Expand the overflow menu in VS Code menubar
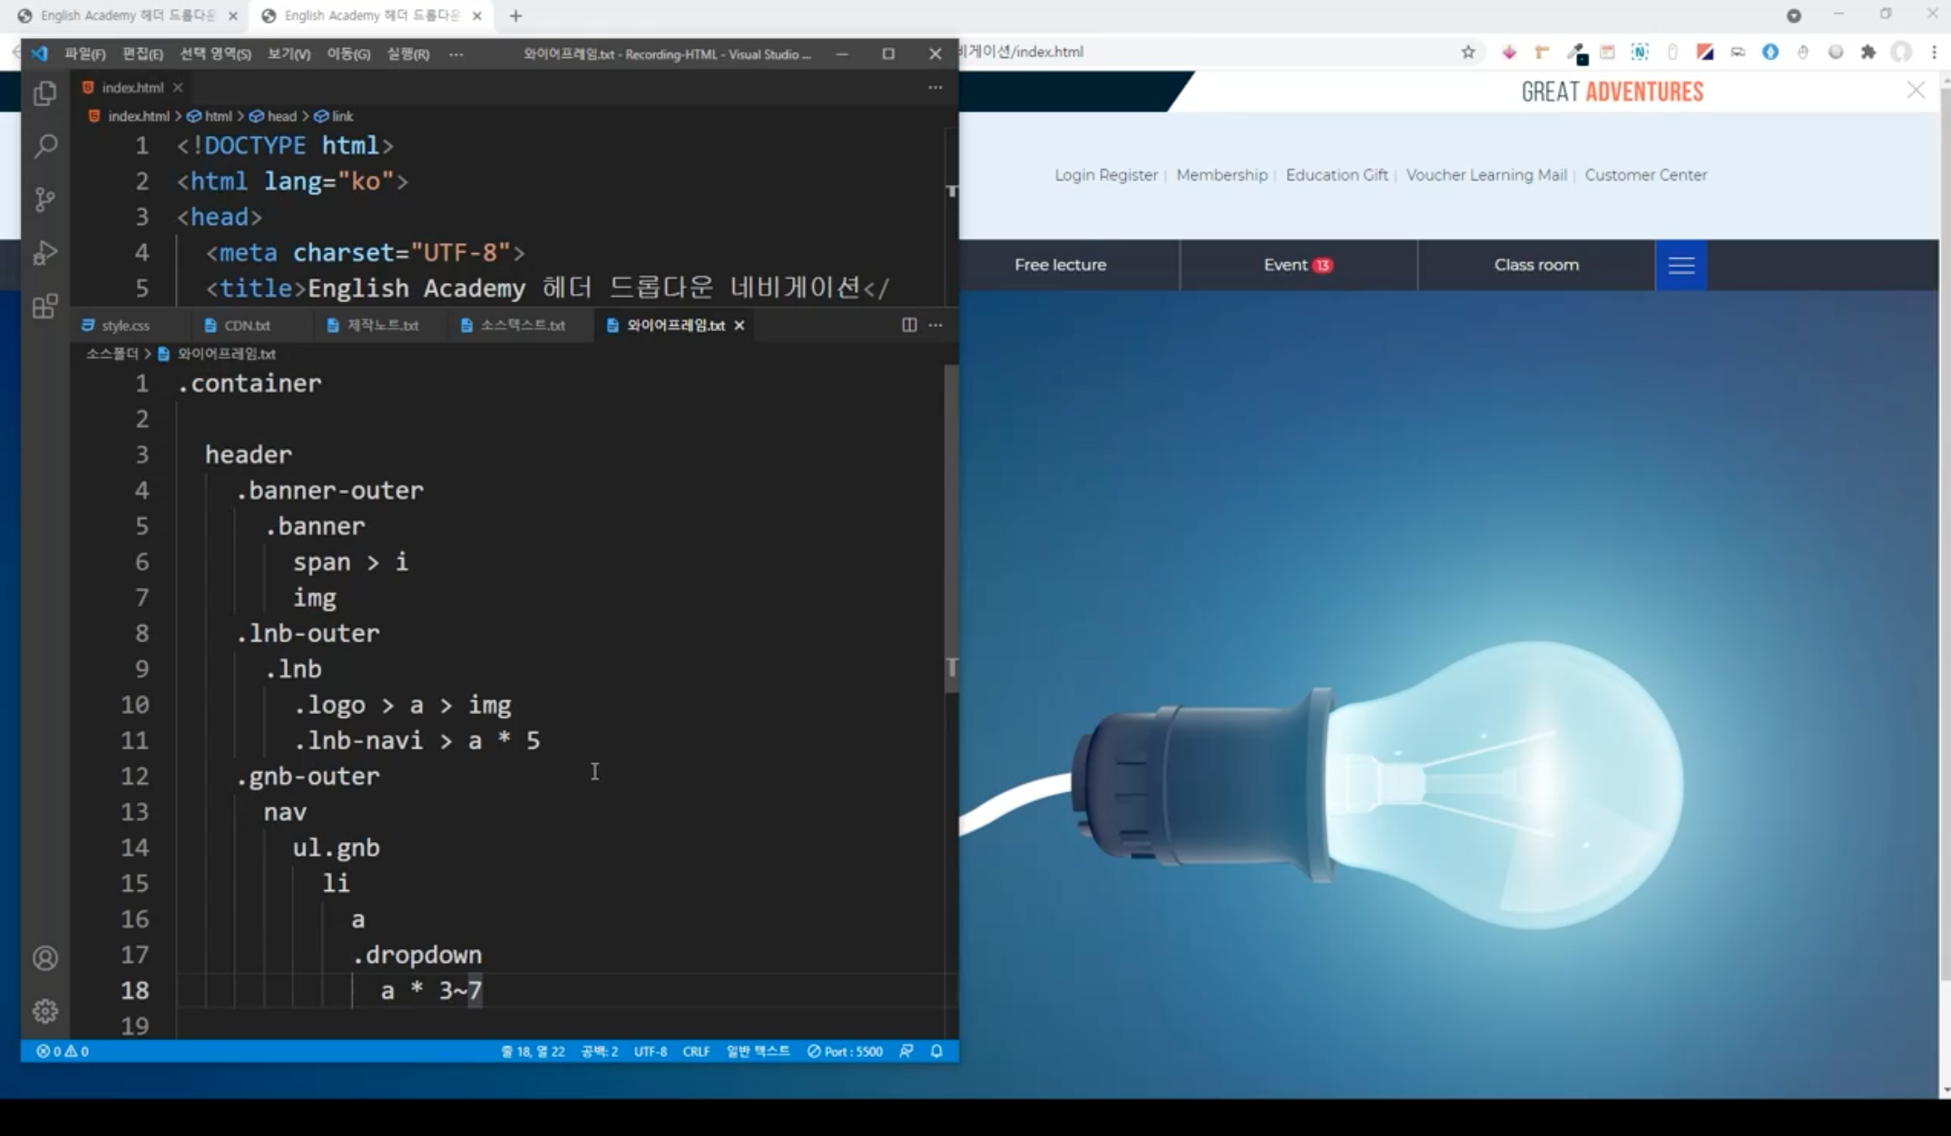Image resolution: width=1951 pixels, height=1136 pixels. coord(456,54)
